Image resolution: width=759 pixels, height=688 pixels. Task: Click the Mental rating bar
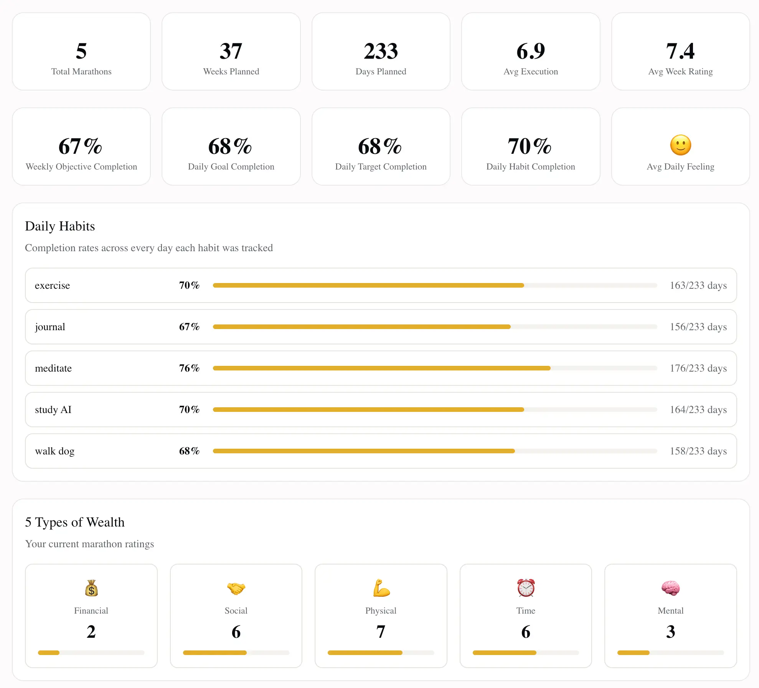pyautogui.click(x=671, y=653)
